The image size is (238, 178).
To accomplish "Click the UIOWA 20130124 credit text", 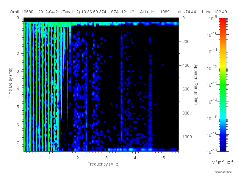I will pyautogui.click(x=224, y=172).
